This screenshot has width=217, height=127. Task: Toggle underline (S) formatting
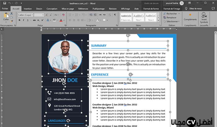(28, 20)
